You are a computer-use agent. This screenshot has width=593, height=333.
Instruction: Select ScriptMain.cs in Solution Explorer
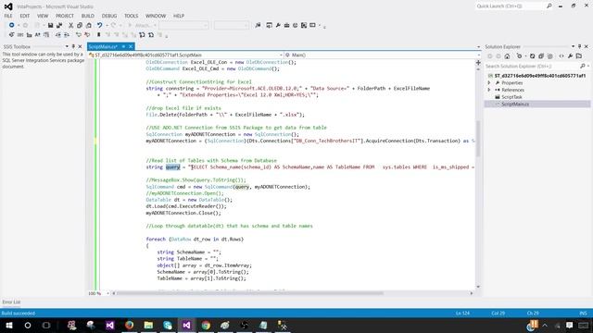pyautogui.click(x=515, y=104)
